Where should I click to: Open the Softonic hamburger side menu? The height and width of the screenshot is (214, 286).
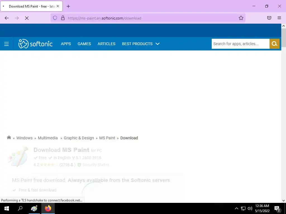6,44
